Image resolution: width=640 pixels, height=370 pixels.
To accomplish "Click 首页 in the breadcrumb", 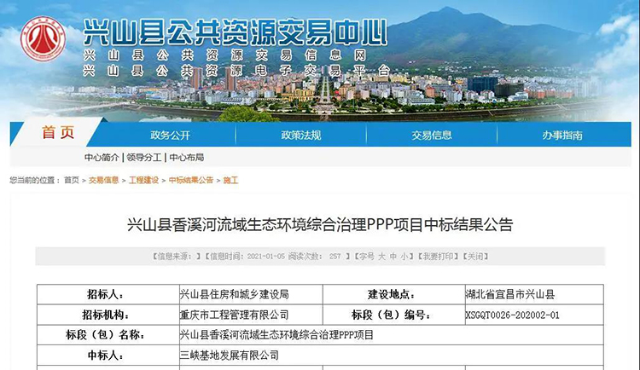I will [x=71, y=180].
